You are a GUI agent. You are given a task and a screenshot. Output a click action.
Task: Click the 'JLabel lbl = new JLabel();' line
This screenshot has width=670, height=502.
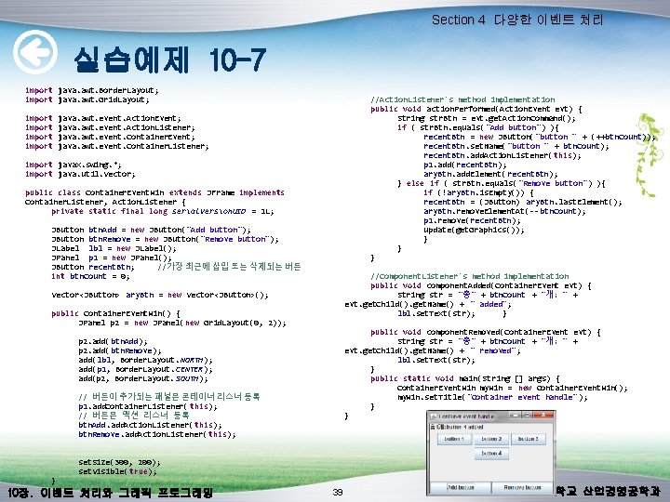tap(114, 248)
